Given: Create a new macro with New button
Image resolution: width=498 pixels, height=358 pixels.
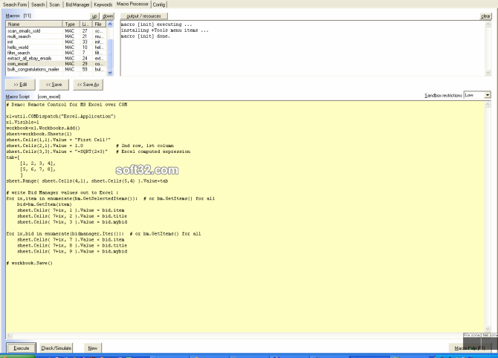Looking at the screenshot, I should click(x=93, y=348).
